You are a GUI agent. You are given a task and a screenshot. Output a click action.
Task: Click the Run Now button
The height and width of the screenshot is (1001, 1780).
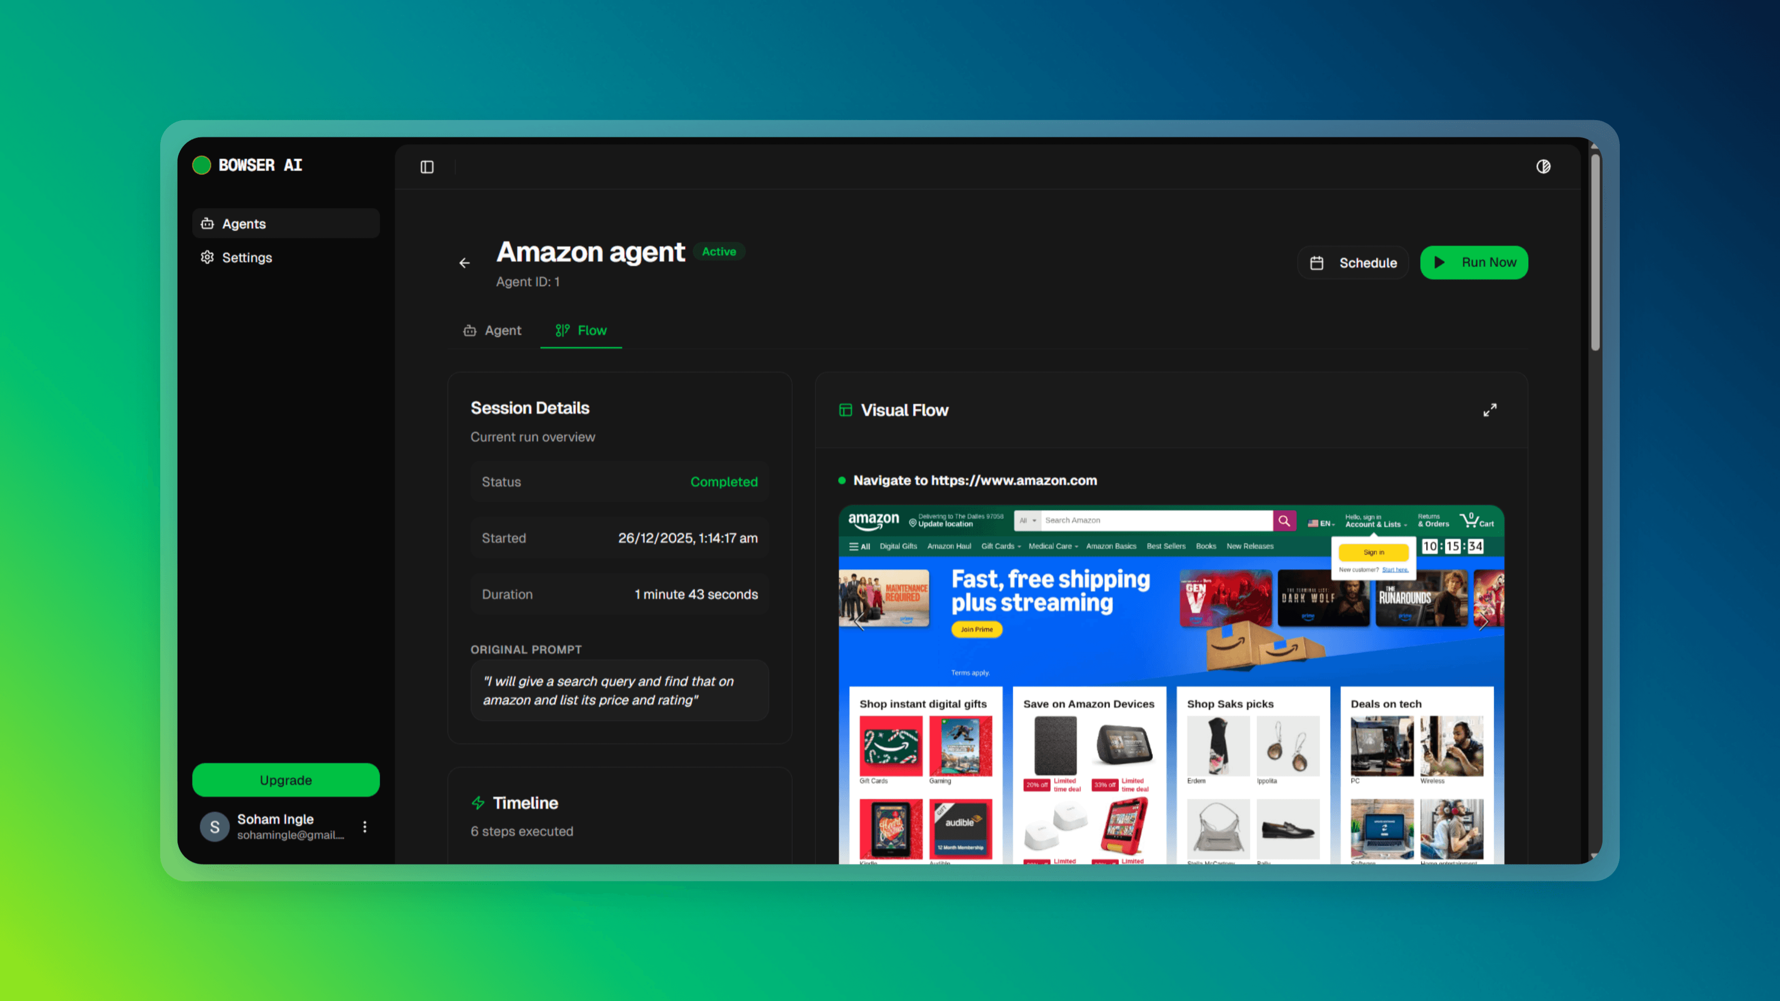1474,262
